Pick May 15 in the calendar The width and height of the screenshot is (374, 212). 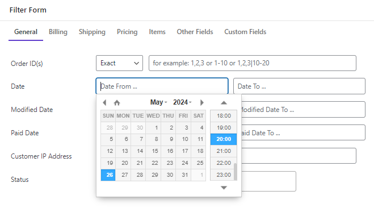tap(153, 151)
